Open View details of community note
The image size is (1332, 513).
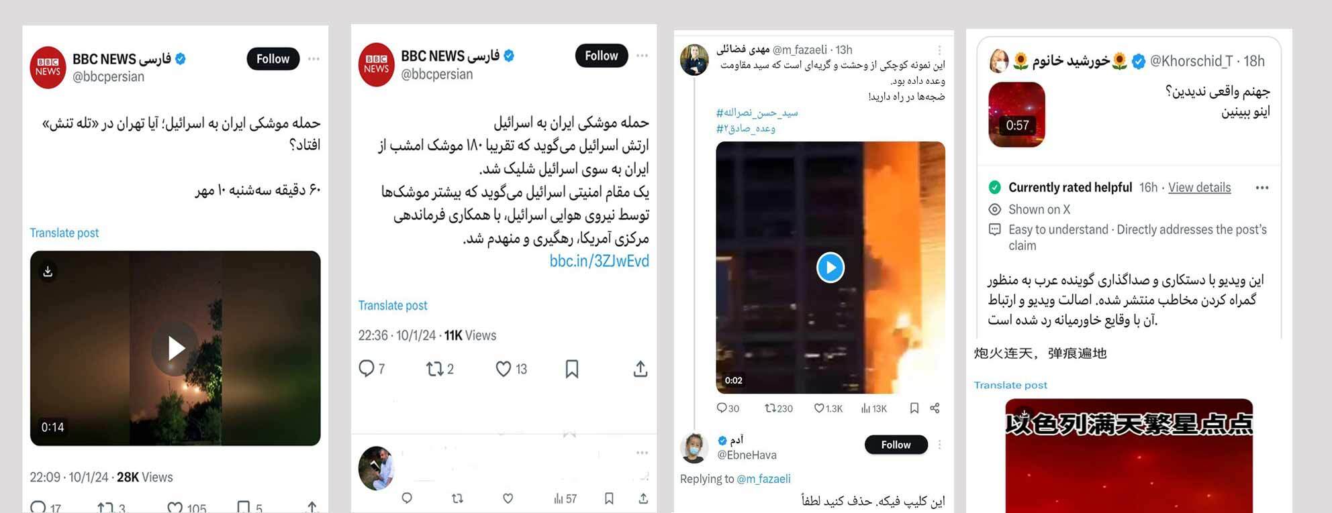1199,188
